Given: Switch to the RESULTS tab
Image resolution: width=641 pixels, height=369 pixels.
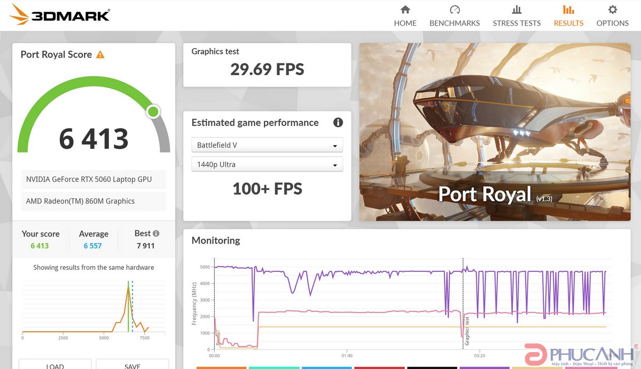Looking at the screenshot, I should tap(568, 23).
